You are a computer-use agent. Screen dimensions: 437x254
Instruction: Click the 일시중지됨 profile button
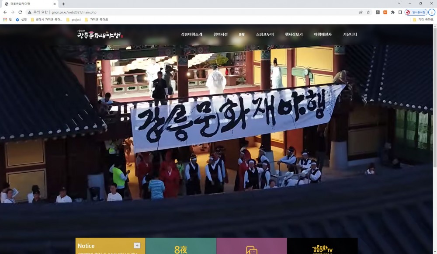point(416,12)
